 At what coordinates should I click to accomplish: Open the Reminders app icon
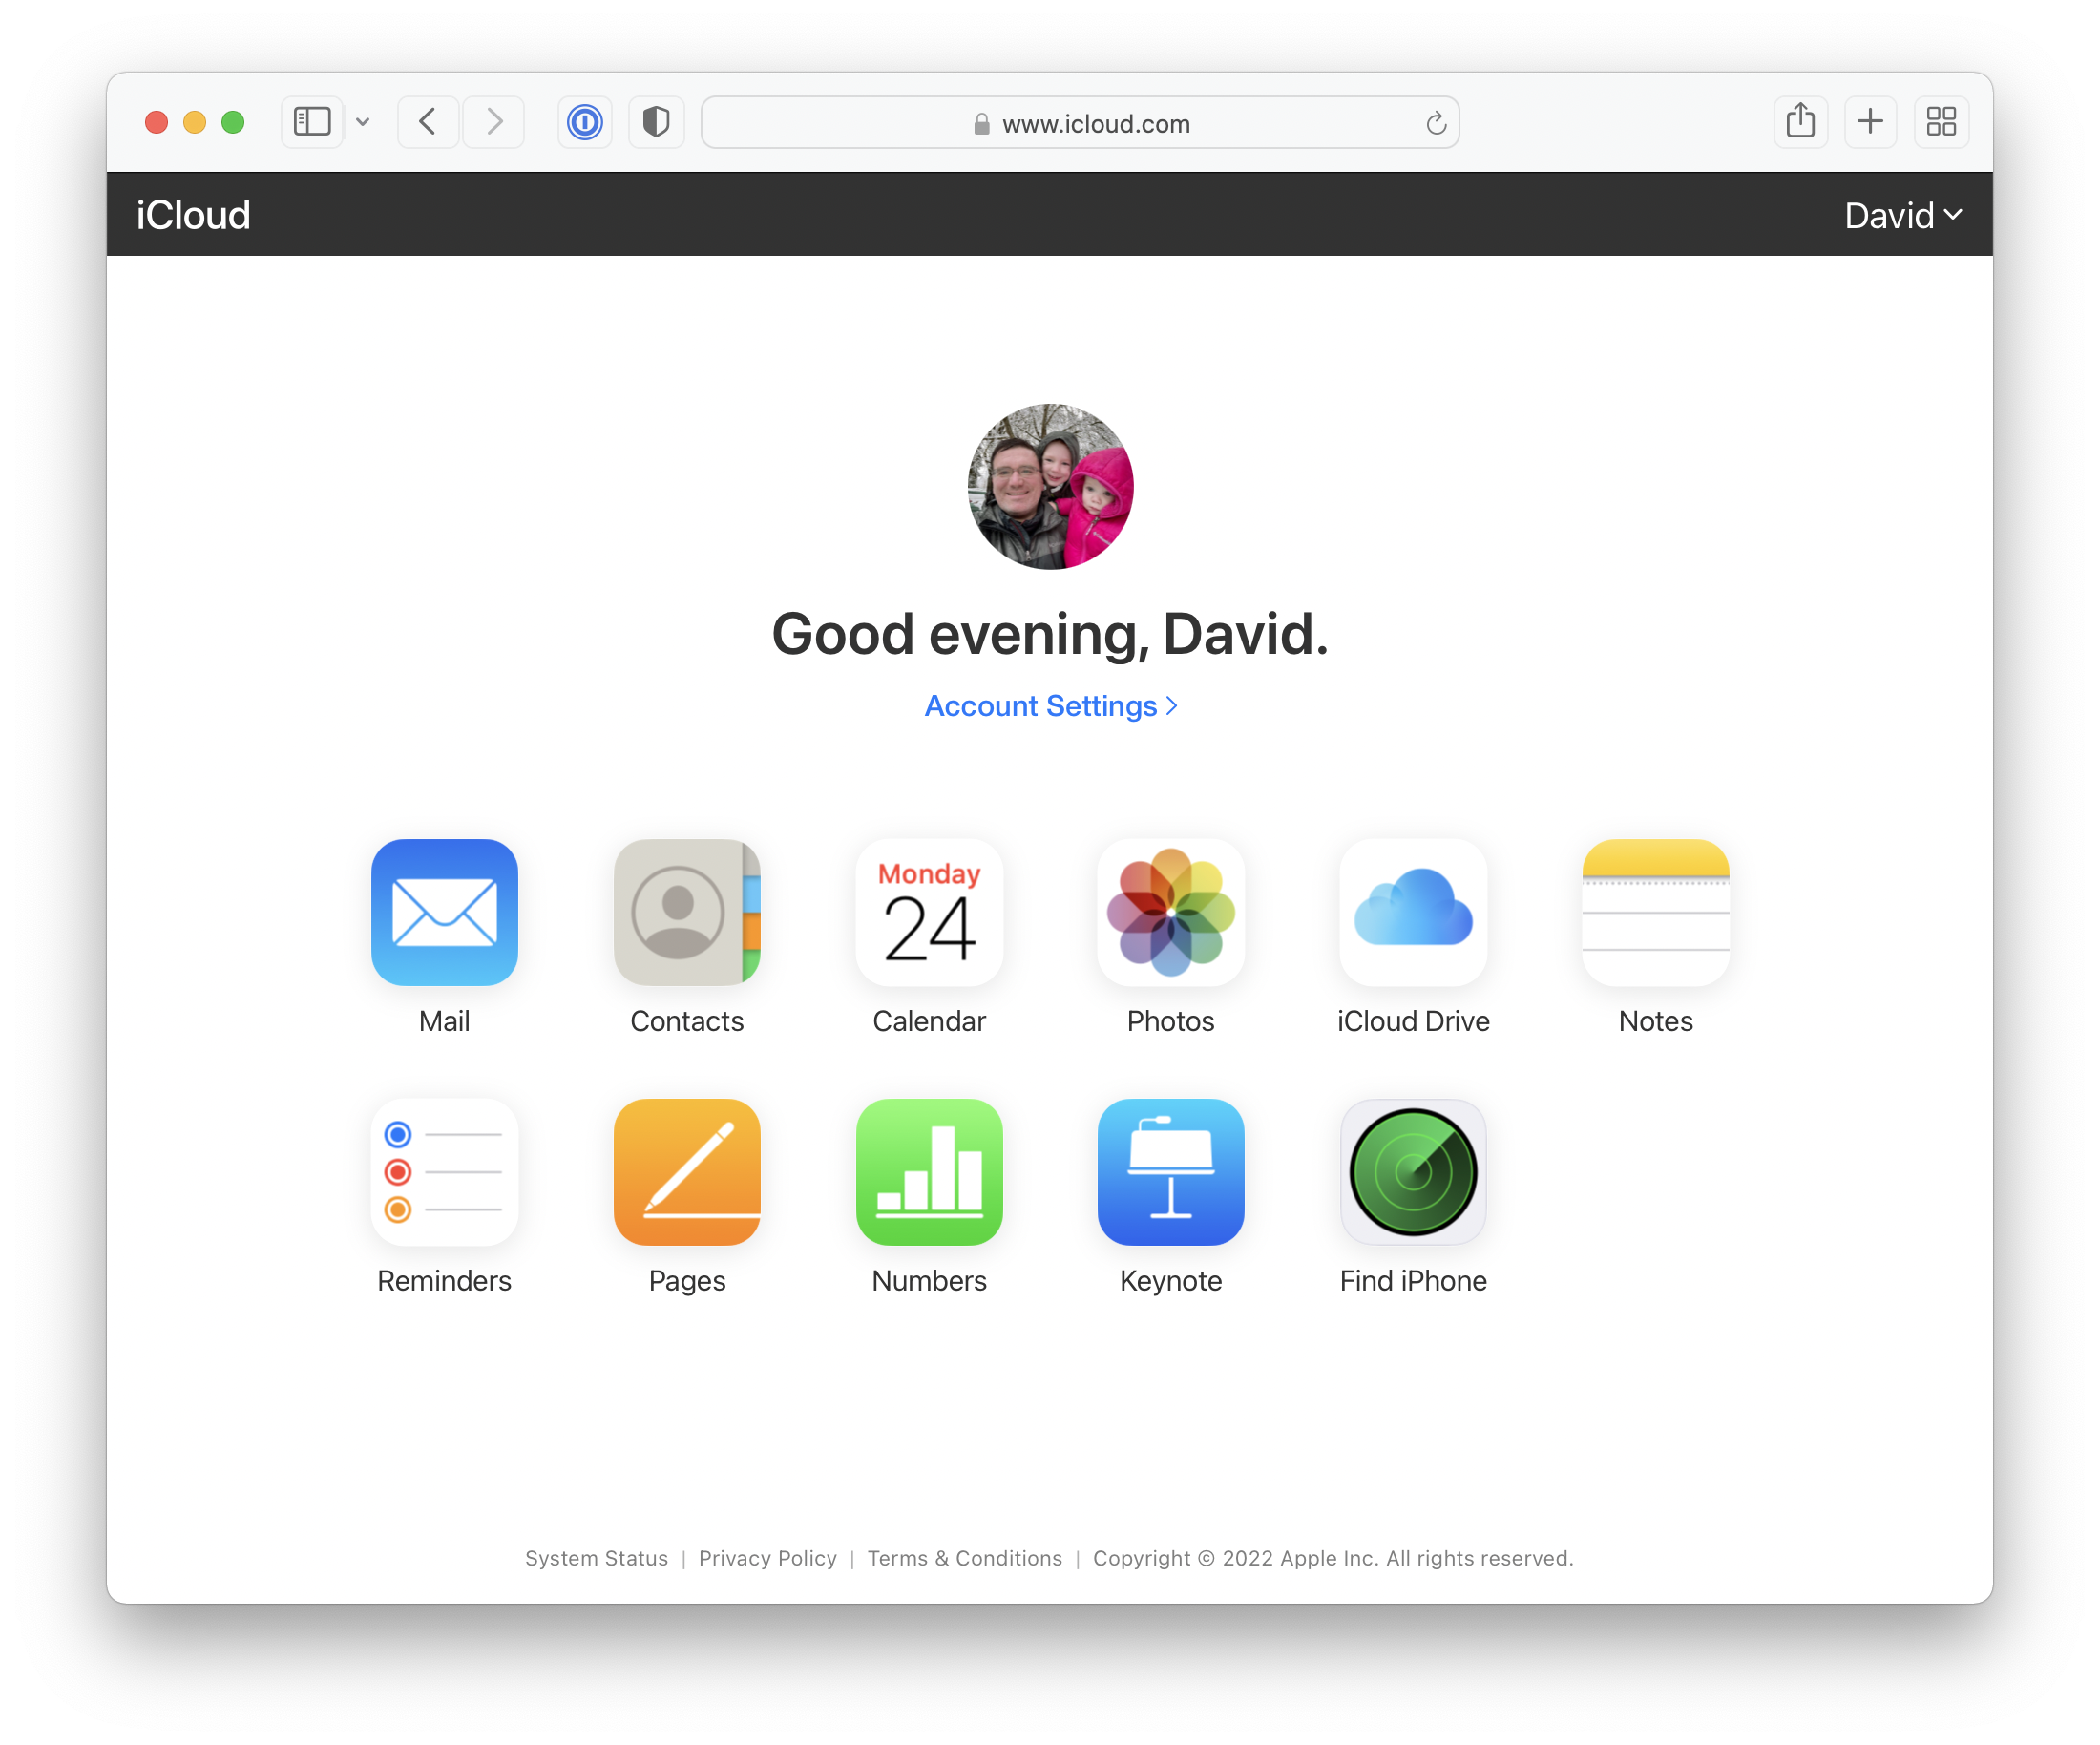click(x=444, y=1172)
